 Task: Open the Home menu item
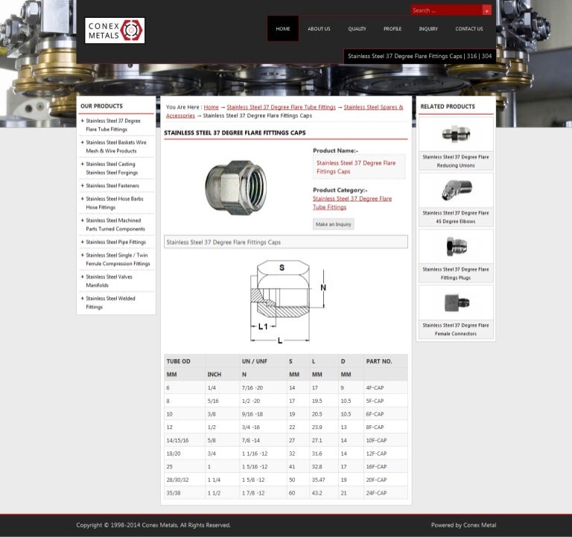point(283,29)
